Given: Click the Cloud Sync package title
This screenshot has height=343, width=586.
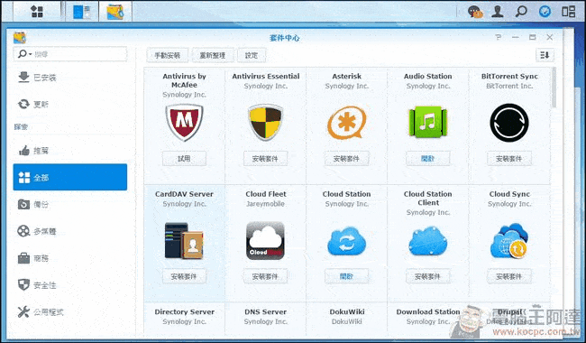Looking at the screenshot, I should (x=509, y=194).
